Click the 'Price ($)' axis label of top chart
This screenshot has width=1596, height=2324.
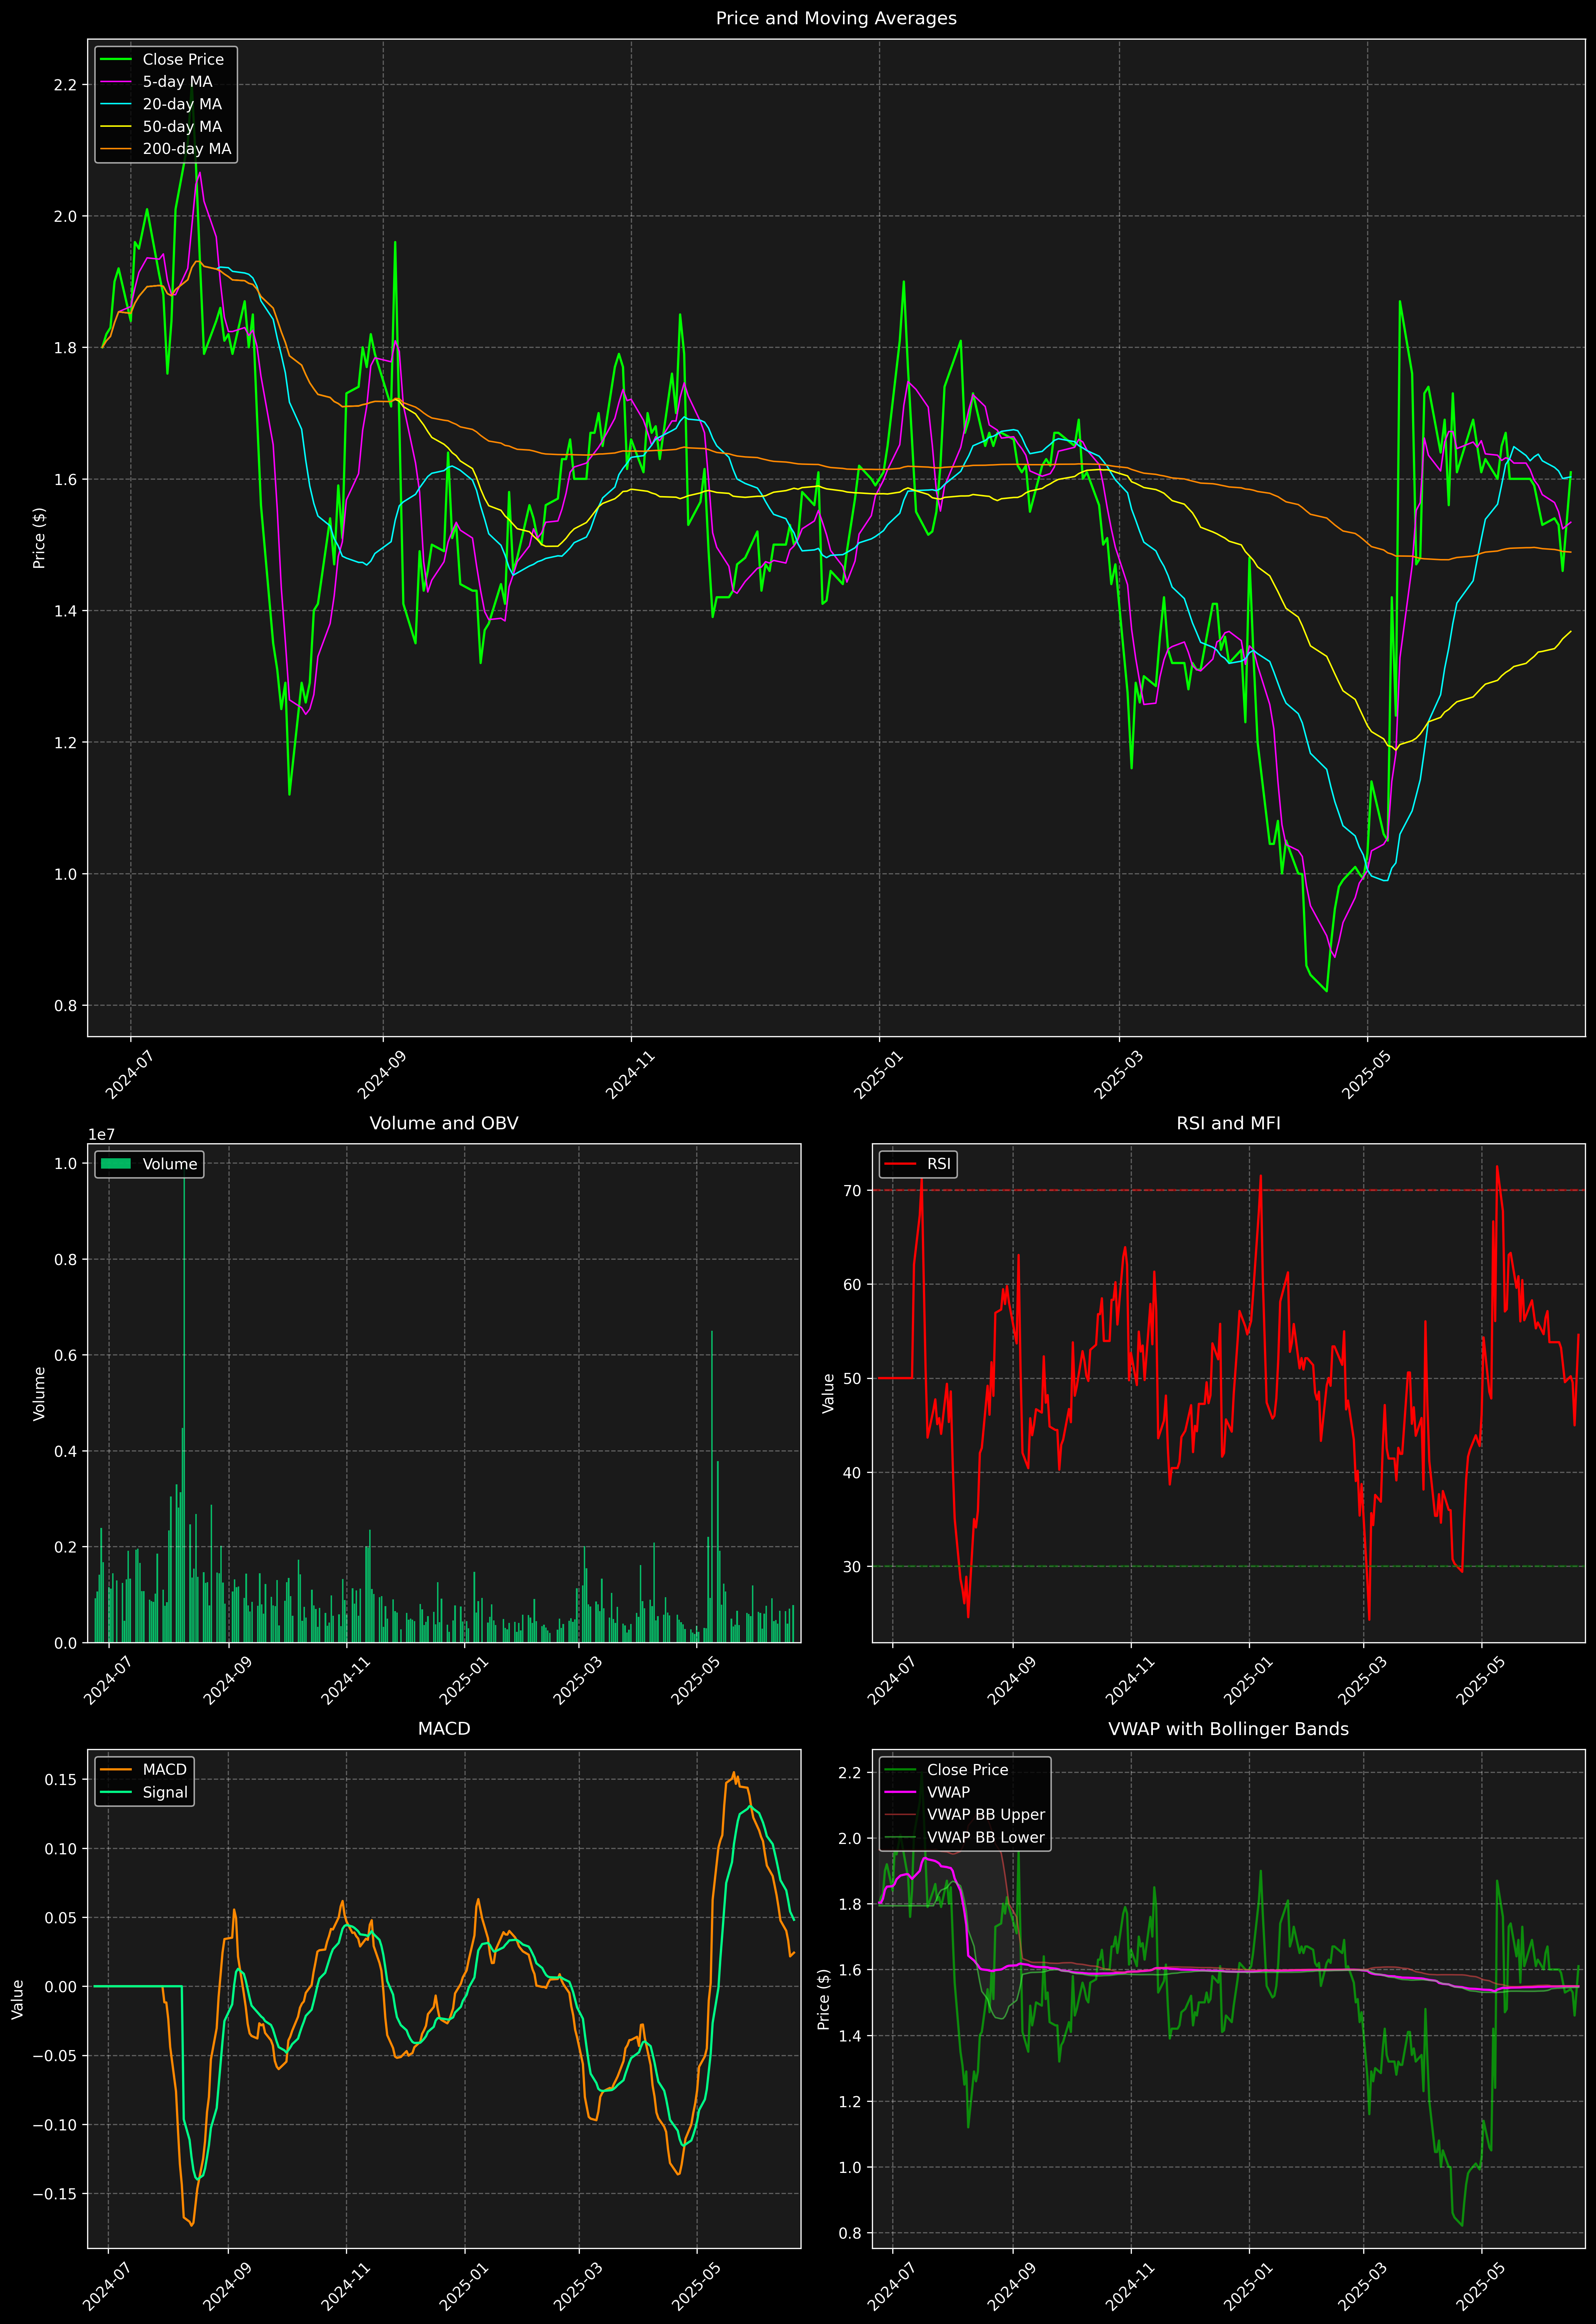click(x=40, y=538)
